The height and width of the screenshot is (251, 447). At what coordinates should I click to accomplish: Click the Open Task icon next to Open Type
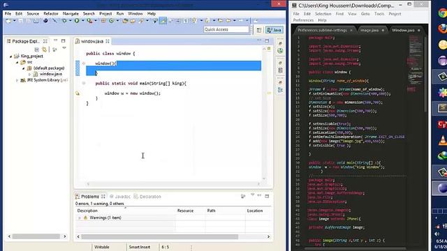(133, 21)
